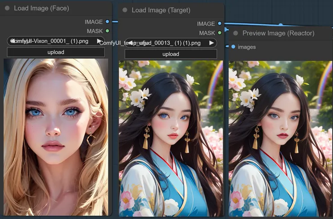Select previous image in Target node selector

(130, 43)
